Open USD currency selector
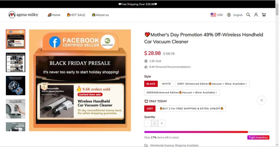 pyautogui.click(x=217, y=15)
